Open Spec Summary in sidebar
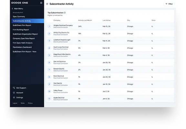The width and height of the screenshot is (186, 129). tap(19, 16)
